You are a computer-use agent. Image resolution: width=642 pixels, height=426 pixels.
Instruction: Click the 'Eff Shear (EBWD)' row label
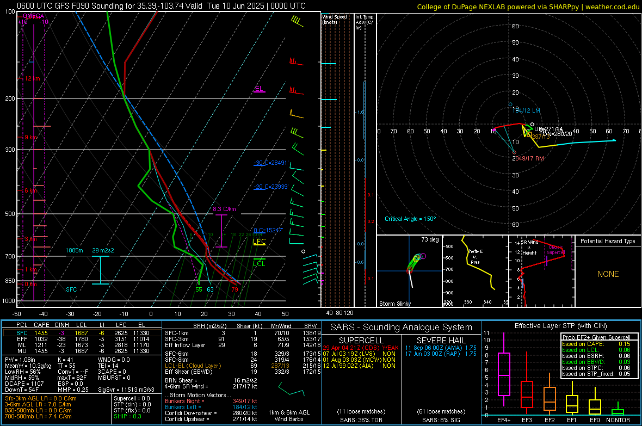coord(189,372)
